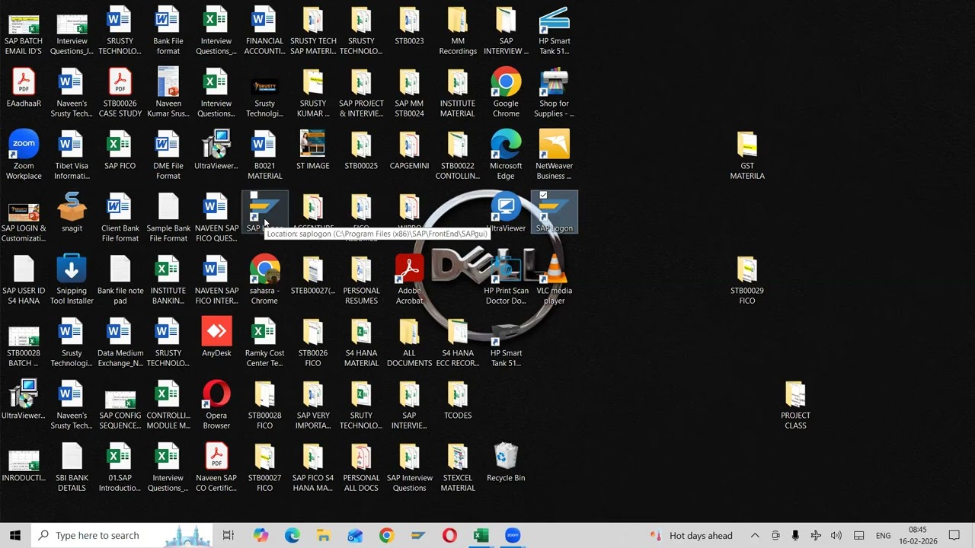This screenshot has width=975, height=548.
Task: Open the notification center
Action: pos(954,535)
